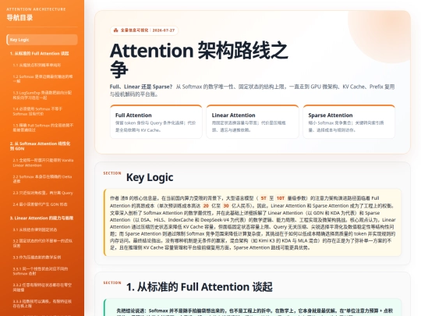Select sidebar item 1.5 Full Softmax
Image resolution: width=421 pixels, height=316 pixels.
click(x=42, y=127)
